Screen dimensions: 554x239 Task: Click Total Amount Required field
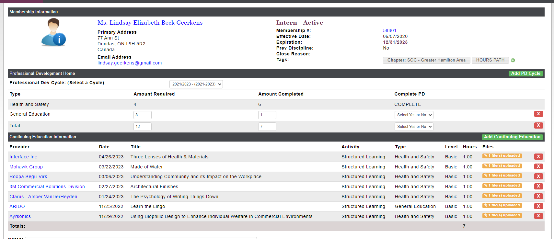click(143, 127)
